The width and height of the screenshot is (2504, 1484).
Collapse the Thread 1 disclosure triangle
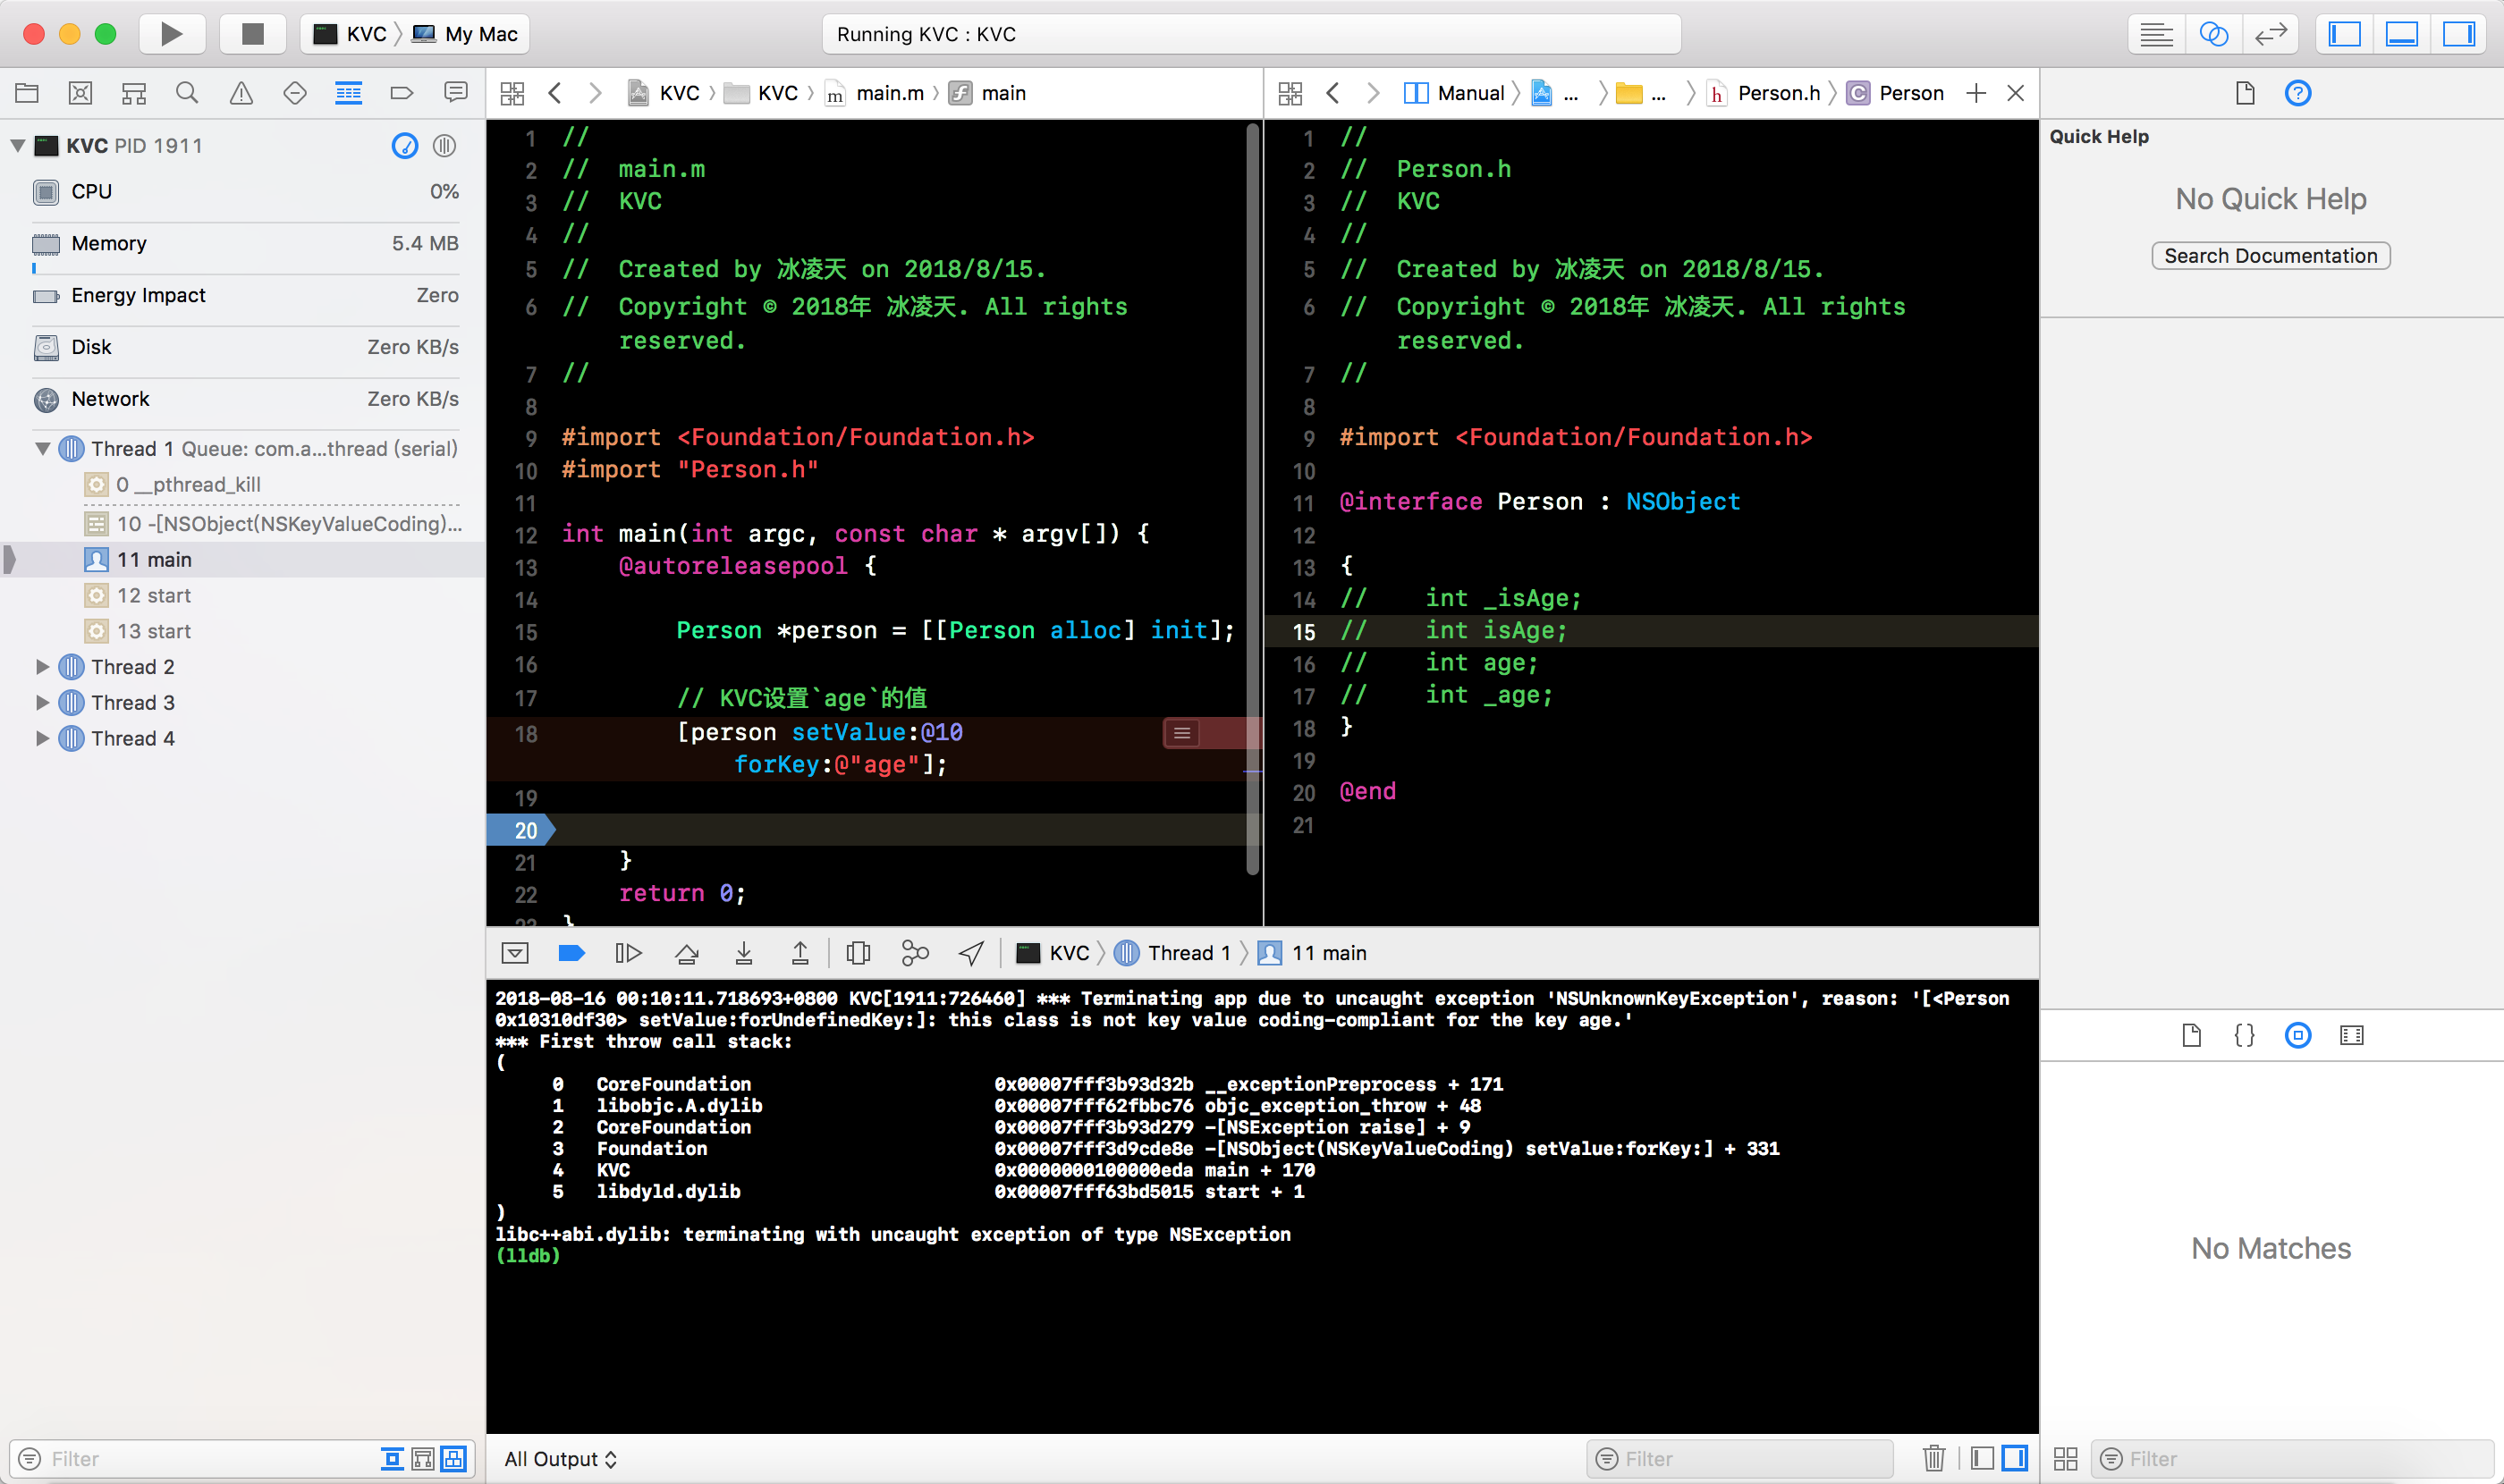(x=42, y=449)
